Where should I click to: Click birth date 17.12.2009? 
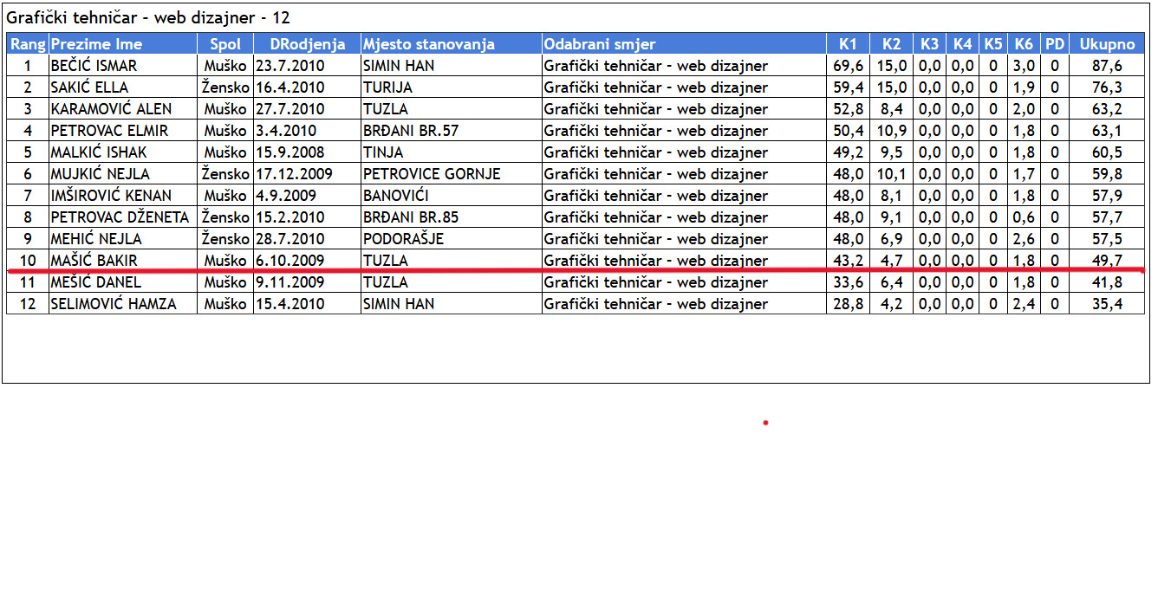coord(294,174)
